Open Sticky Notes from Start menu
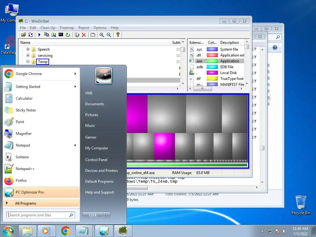This screenshot has height=237, width=316. 41,110
